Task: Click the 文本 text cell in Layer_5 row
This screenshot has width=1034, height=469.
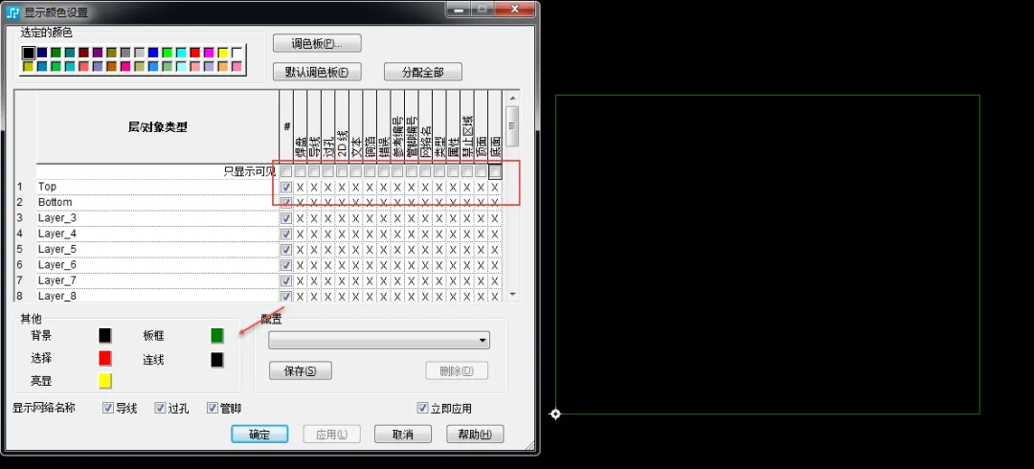Action: pyautogui.click(x=355, y=250)
